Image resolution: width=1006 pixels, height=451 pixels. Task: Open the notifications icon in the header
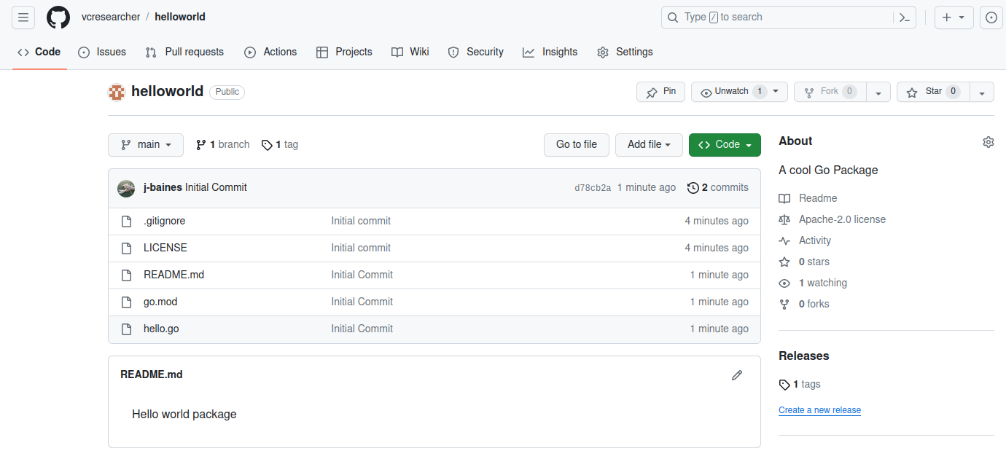pos(991,17)
